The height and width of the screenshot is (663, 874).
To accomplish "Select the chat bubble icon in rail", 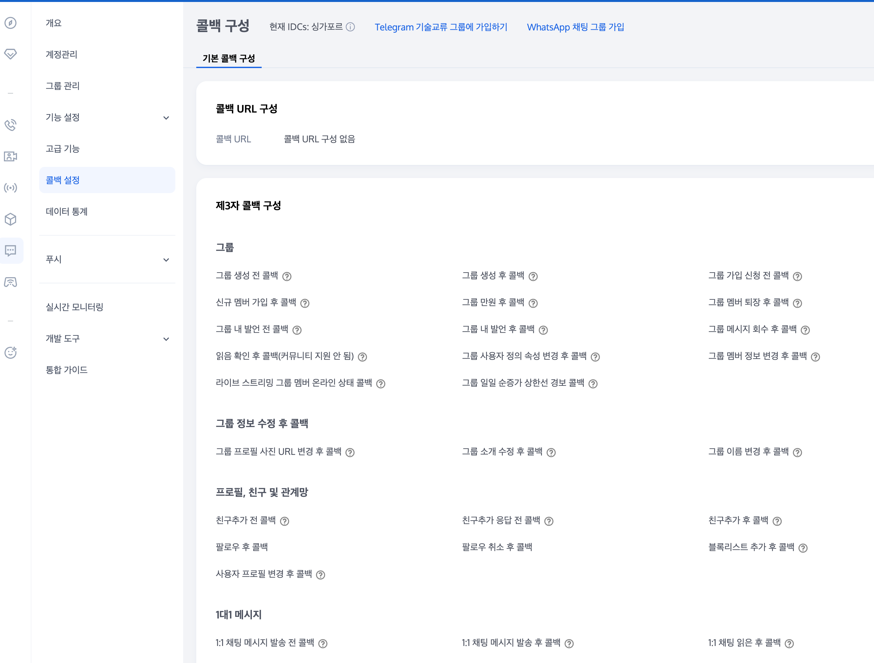I will [11, 251].
